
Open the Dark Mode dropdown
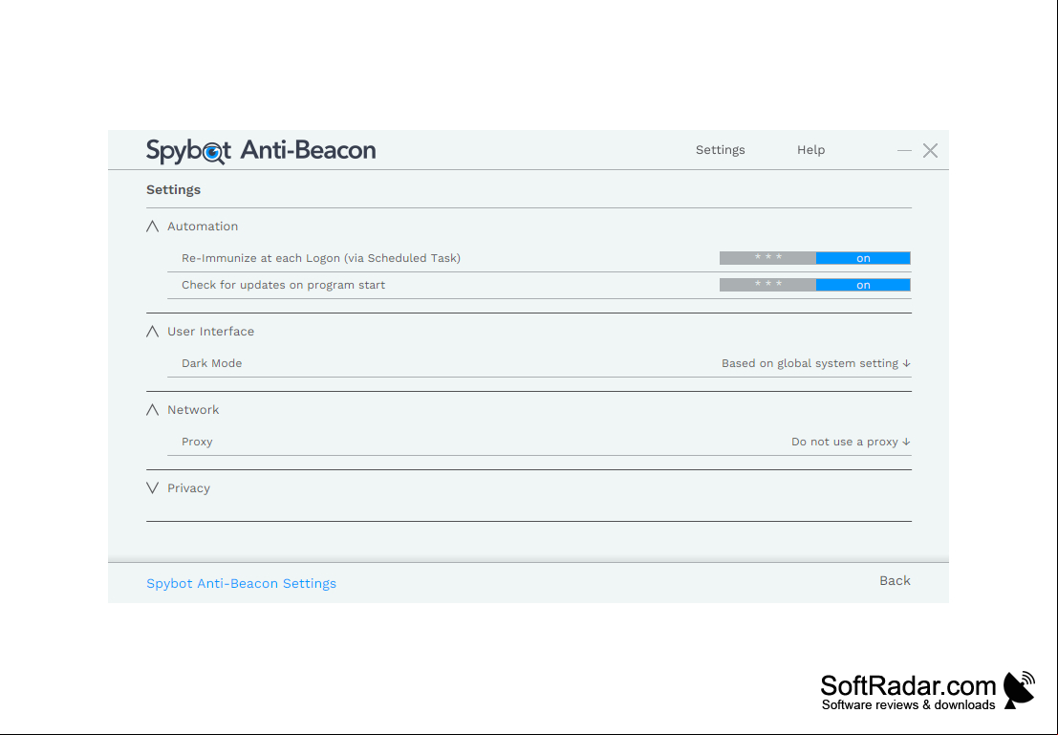[816, 363]
